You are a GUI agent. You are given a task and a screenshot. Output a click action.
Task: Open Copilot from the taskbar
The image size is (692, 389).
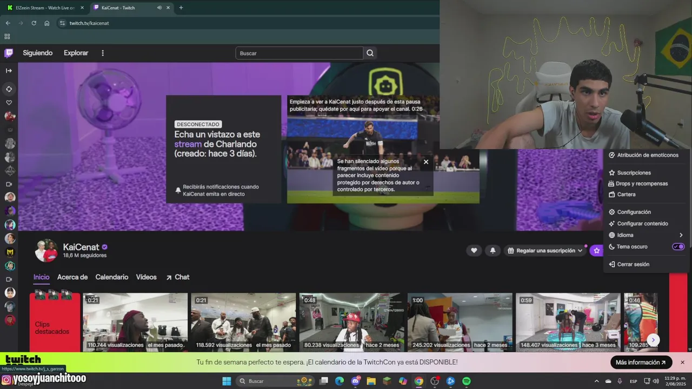click(x=403, y=381)
